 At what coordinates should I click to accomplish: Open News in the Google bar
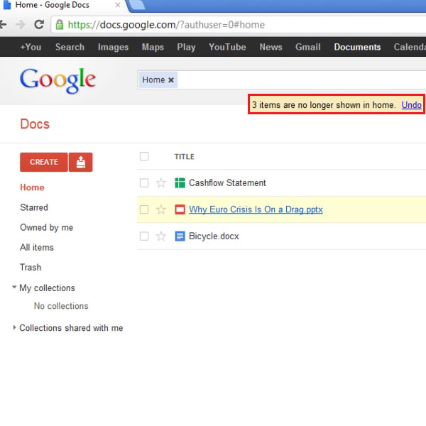point(271,47)
